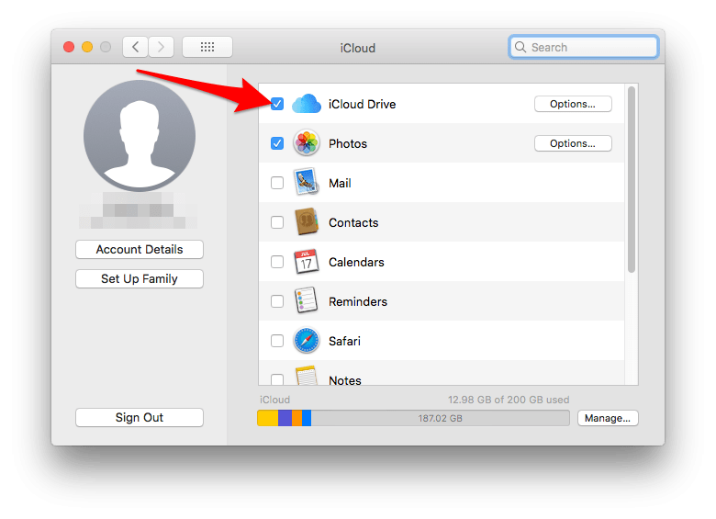Image resolution: width=716 pixels, height=519 pixels.
Task: Click the magnifying glass search icon
Action: coord(520,47)
